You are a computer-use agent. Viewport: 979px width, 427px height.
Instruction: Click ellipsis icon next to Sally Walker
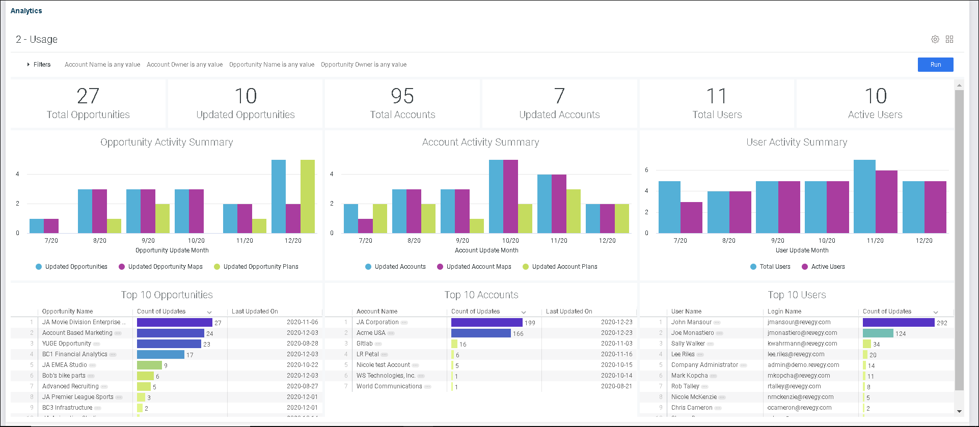(710, 344)
